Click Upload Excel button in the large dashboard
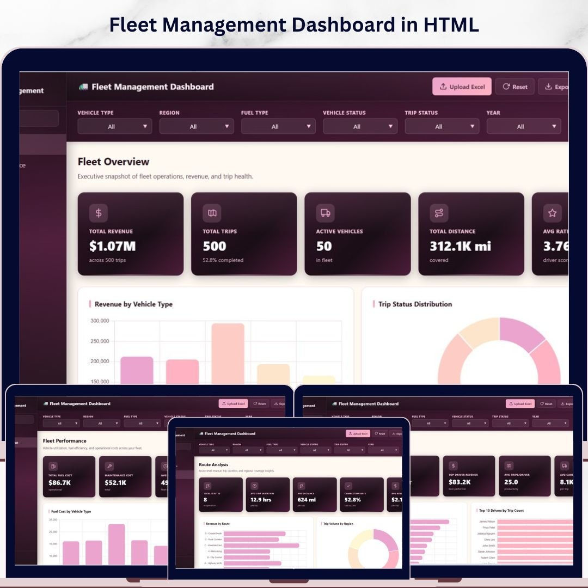This screenshot has width=588, height=588. [462, 87]
